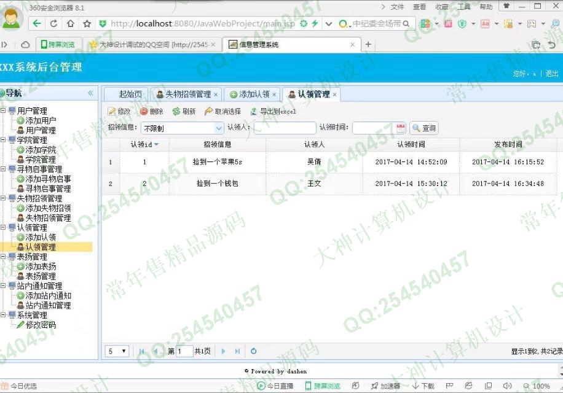This screenshot has width=563, height=393.
Task: Click the pager reload icon
Action: click(253, 351)
